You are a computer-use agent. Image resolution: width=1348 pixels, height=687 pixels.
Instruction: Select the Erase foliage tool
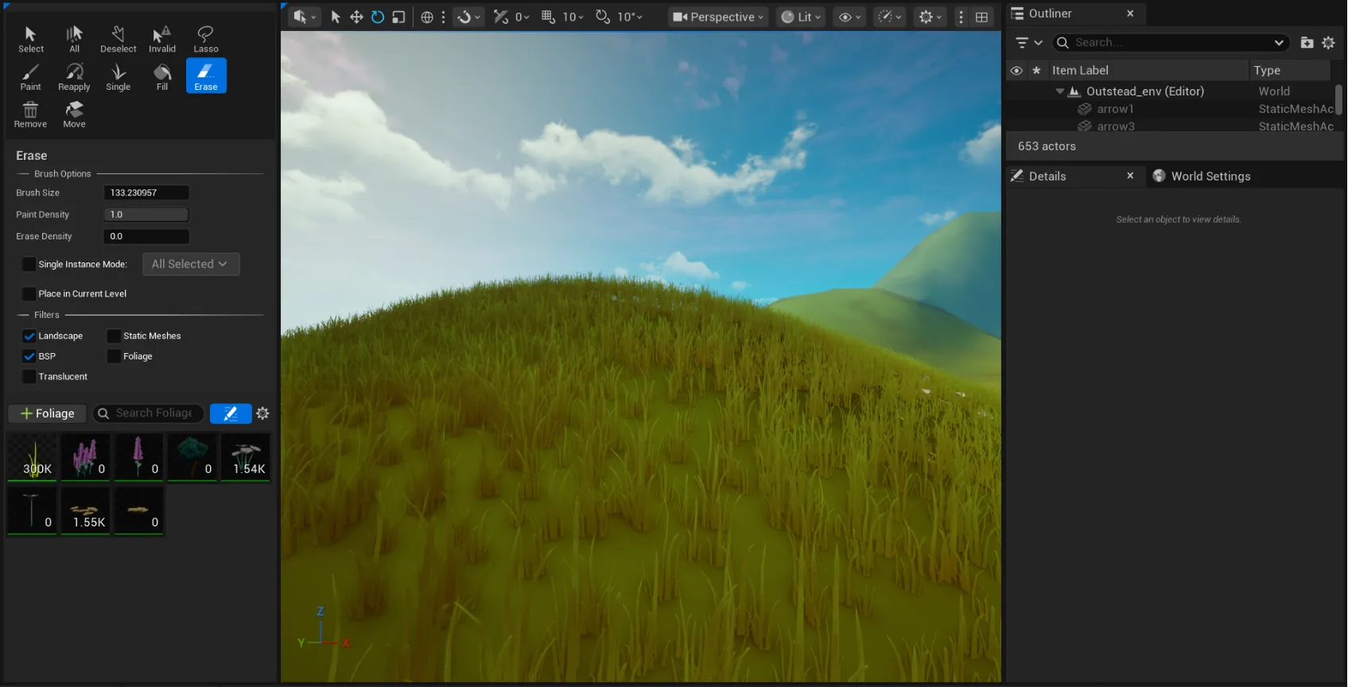point(206,76)
